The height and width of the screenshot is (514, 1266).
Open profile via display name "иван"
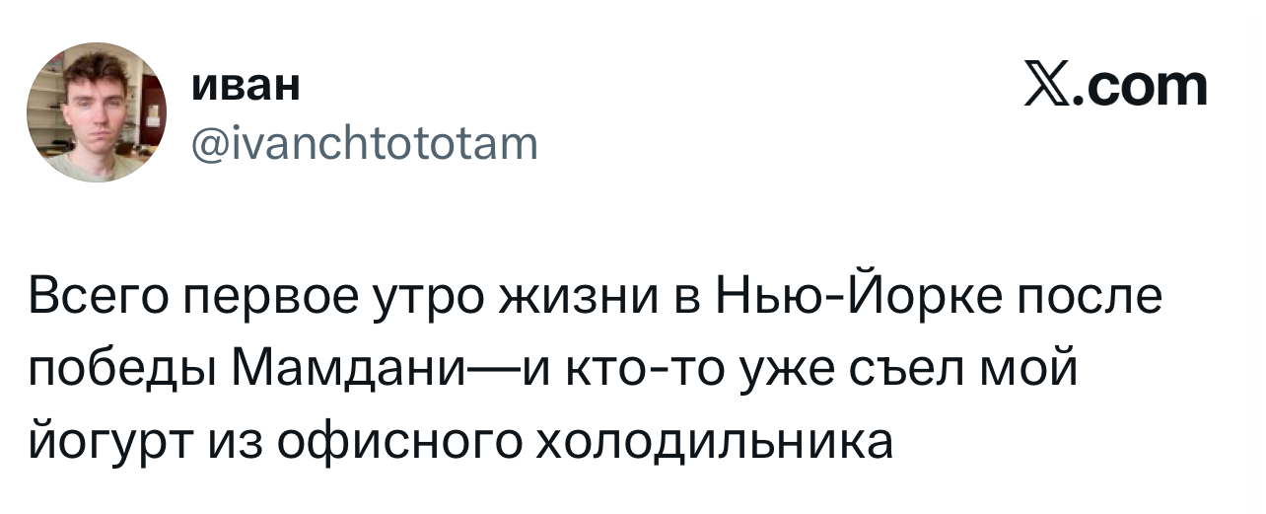(246, 87)
